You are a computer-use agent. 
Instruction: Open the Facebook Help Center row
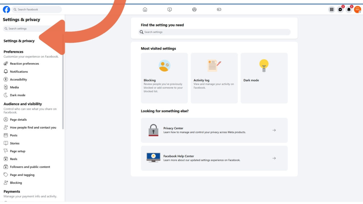coord(214,158)
